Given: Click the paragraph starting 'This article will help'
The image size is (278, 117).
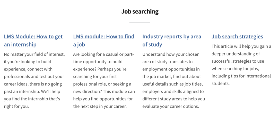Looking at the screenshot, I should point(241,65).
